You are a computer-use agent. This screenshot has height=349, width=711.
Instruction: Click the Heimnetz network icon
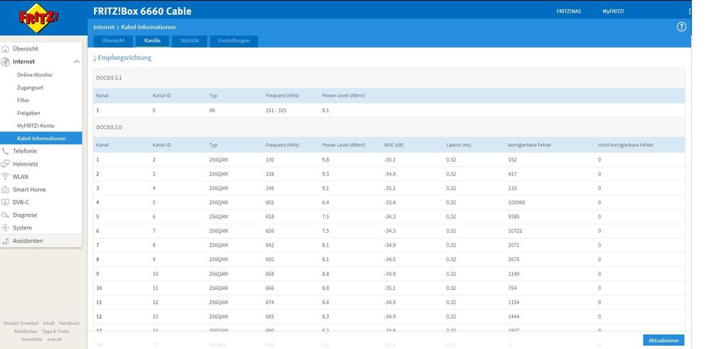6,164
